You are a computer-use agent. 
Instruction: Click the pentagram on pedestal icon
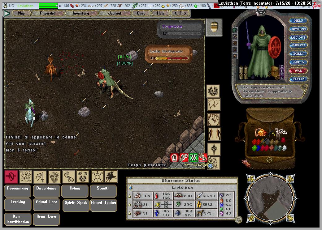click(x=214, y=149)
